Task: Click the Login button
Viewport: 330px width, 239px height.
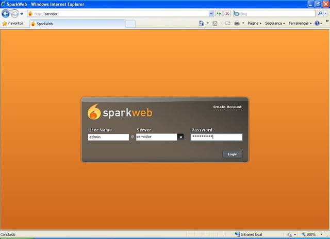Action: coord(233,155)
